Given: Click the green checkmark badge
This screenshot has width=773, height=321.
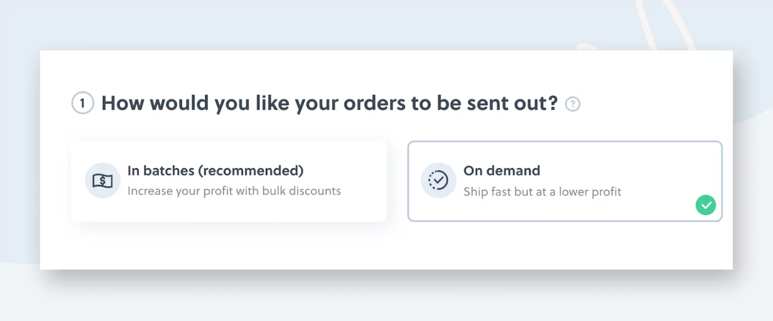Looking at the screenshot, I should click(706, 205).
